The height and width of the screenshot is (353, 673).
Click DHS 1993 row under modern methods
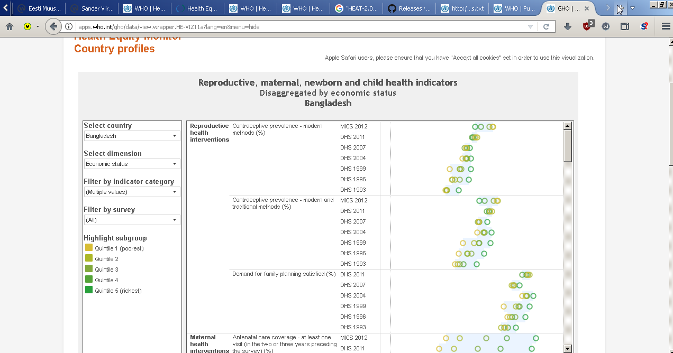(353, 190)
